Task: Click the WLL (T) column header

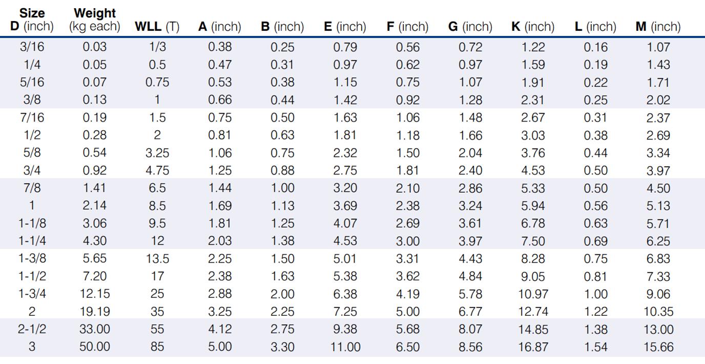Action: pos(157,27)
